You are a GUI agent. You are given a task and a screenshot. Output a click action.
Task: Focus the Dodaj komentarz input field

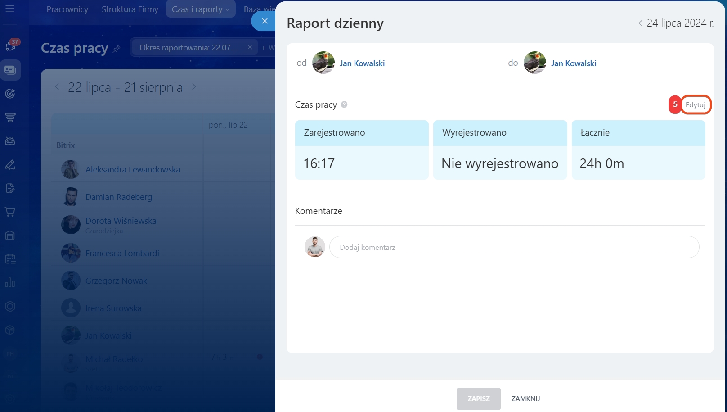514,247
